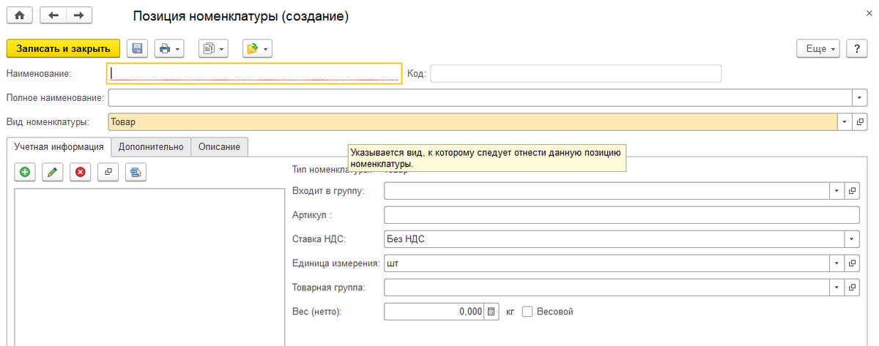This screenshot has width=879, height=346.
Task: Open help with the ? button
Action: point(857,48)
